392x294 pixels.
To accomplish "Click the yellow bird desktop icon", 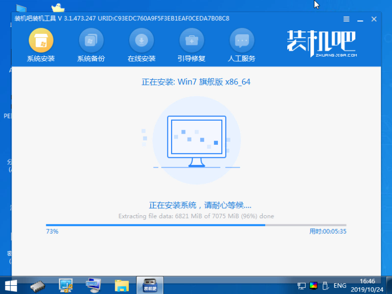I will [x=57, y=7].
